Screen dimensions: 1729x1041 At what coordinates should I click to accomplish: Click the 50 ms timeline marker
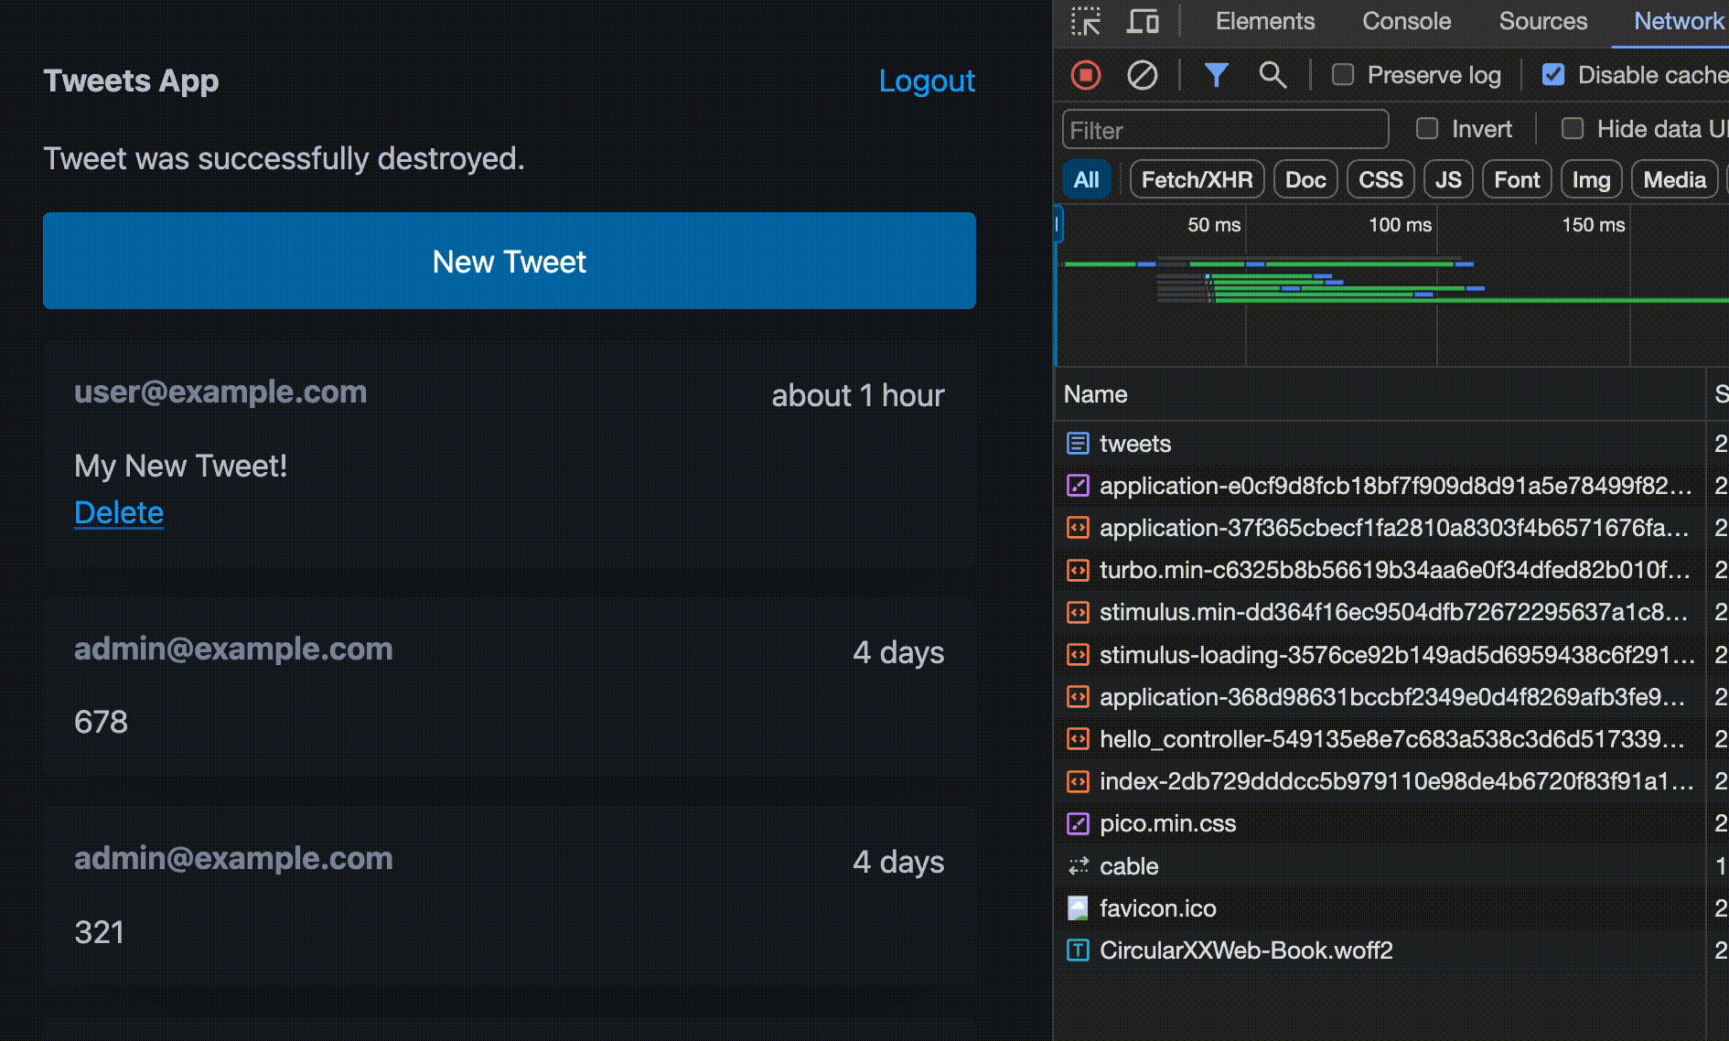(x=1214, y=225)
